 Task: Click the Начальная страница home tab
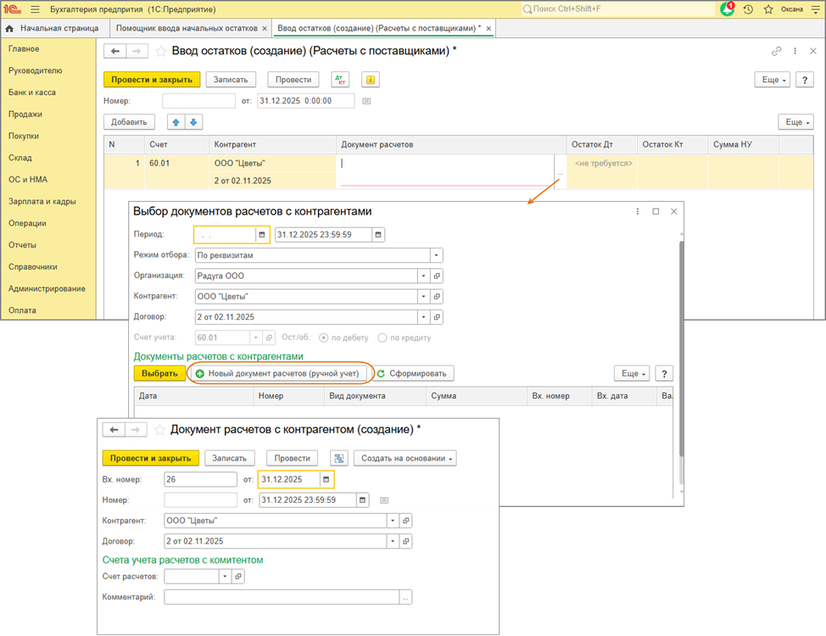(x=53, y=28)
